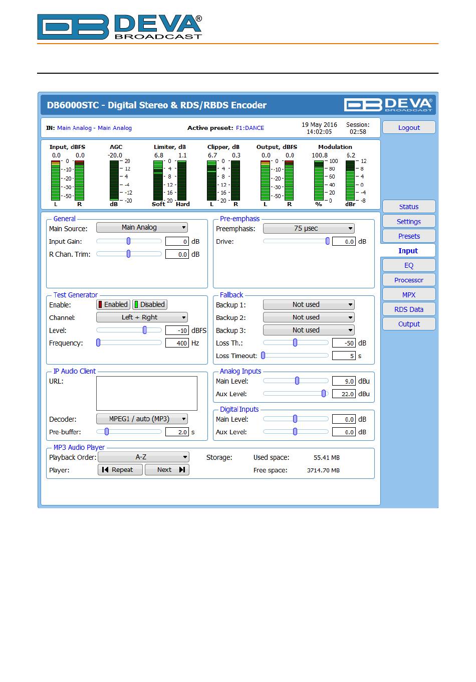
Task: Open the Test Generator Channel dropdown
Action: click(x=142, y=317)
